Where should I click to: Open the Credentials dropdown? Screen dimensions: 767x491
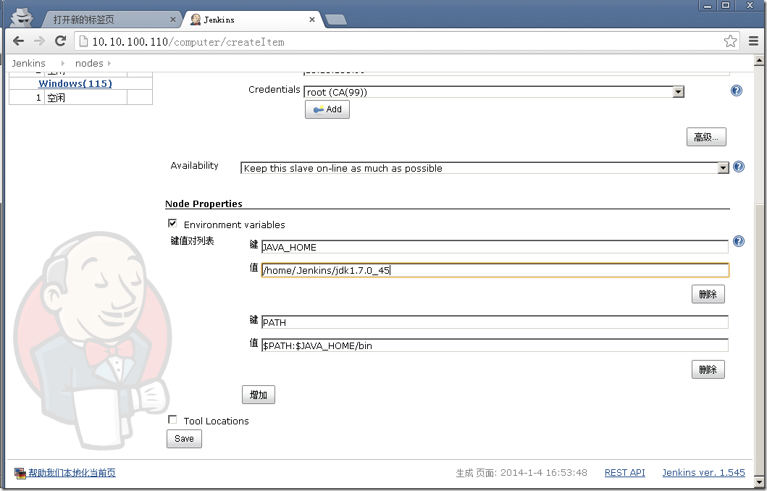tap(493, 92)
